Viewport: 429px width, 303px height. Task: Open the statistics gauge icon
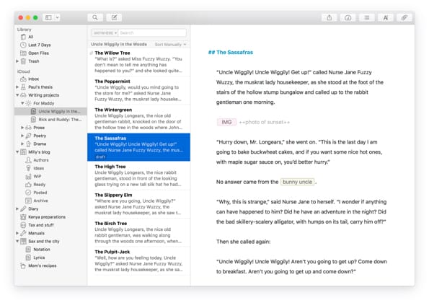point(348,18)
